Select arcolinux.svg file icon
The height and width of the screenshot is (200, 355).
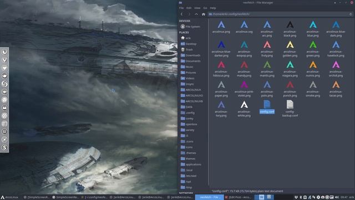tap(244, 24)
